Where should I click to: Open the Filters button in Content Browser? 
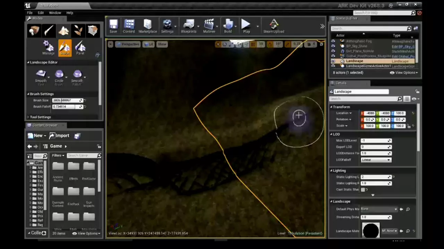58,156
